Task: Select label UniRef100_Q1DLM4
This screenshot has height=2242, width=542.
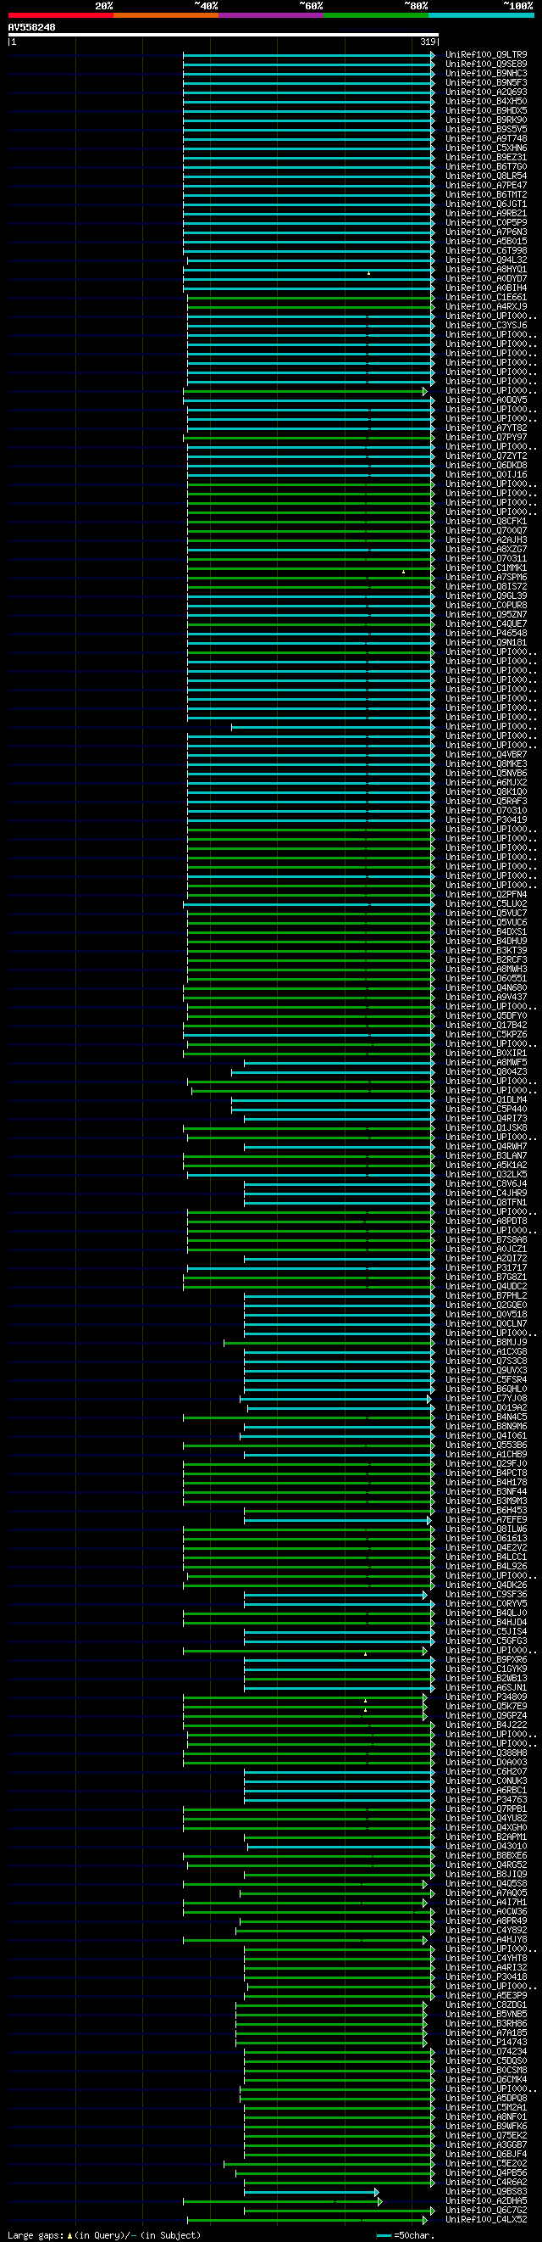Action: point(485,1100)
